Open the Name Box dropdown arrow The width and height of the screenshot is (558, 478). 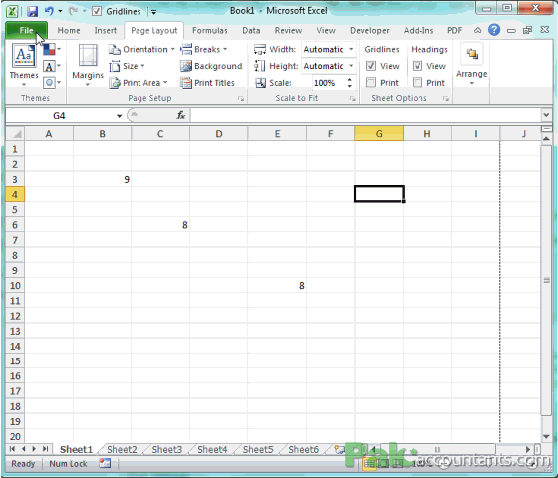pos(119,116)
